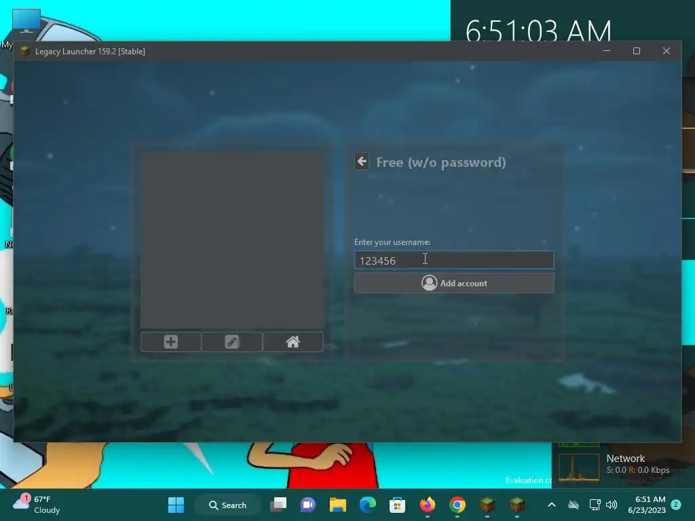Click the Add account button
Screen dimensions: 695x521
tap(454, 283)
